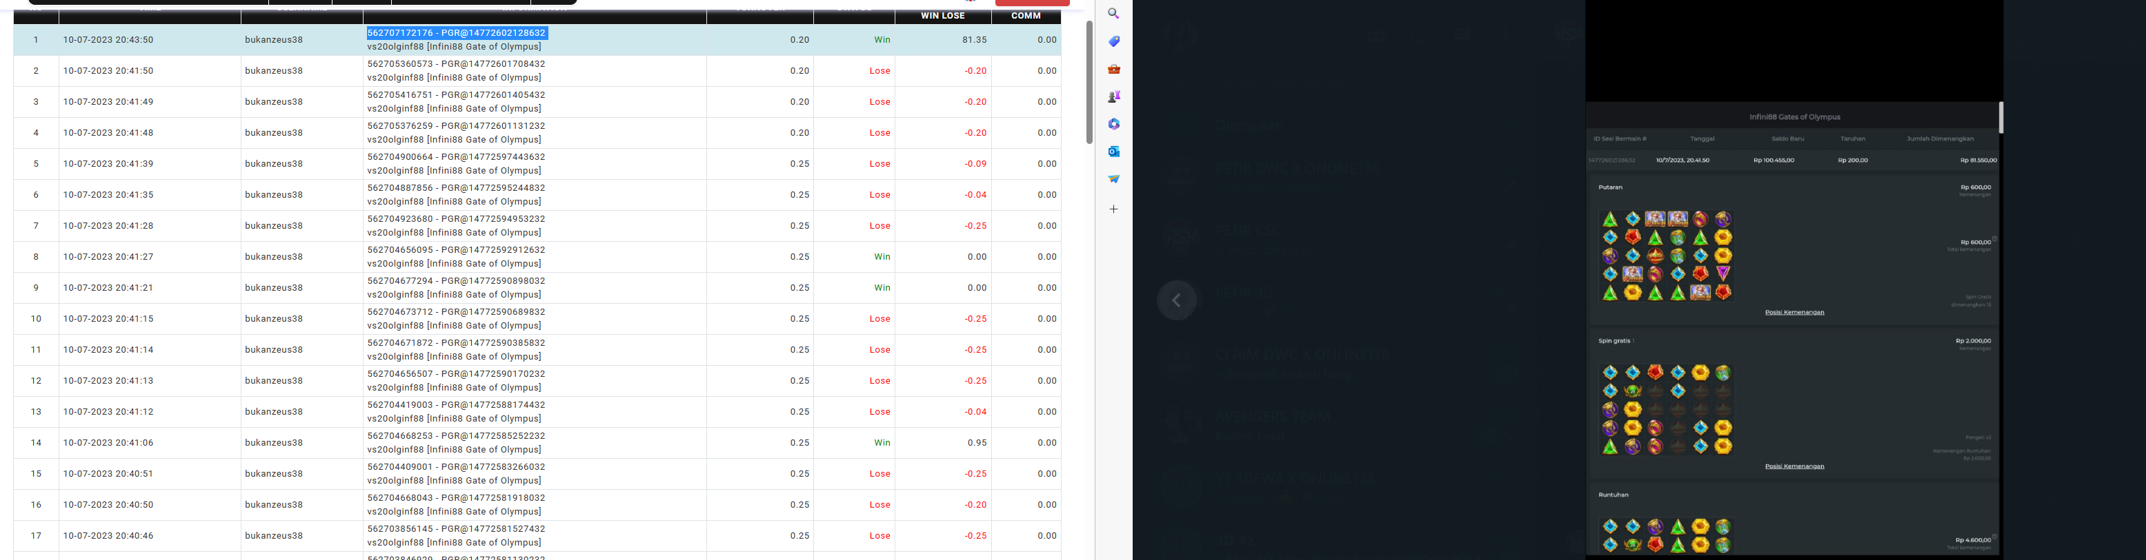Click username bukanzeus38 in row 17
Viewport: 2146px width, 560px height.
tap(274, 536)
